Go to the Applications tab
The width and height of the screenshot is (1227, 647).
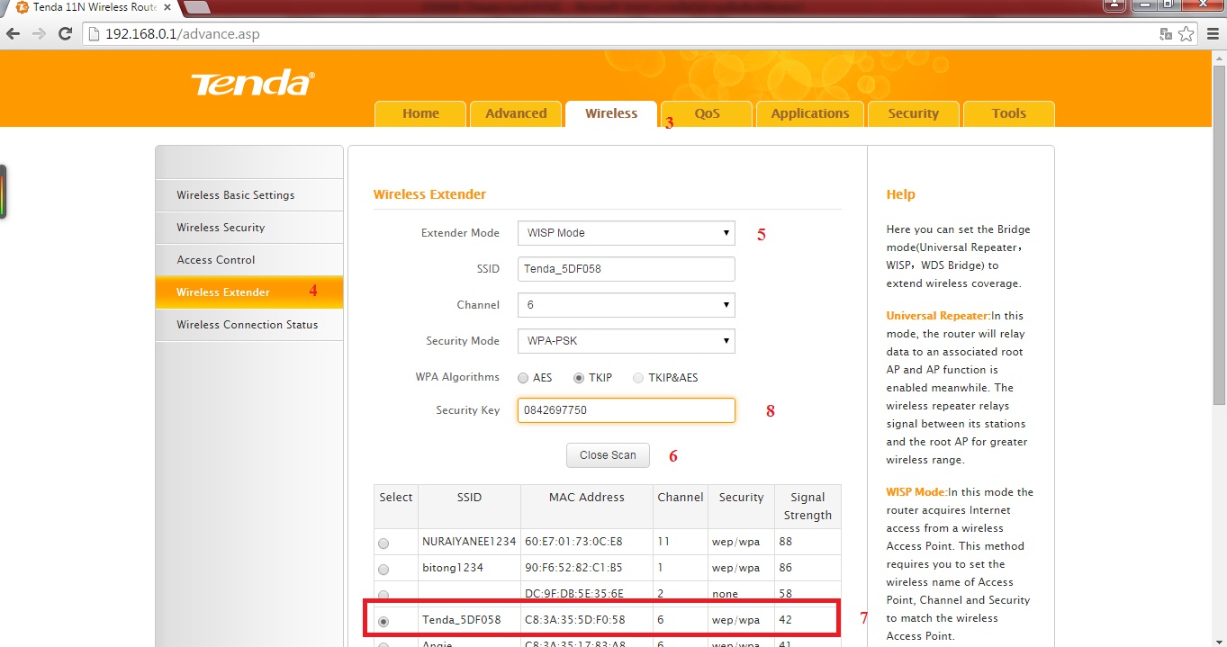click(810, 113)
